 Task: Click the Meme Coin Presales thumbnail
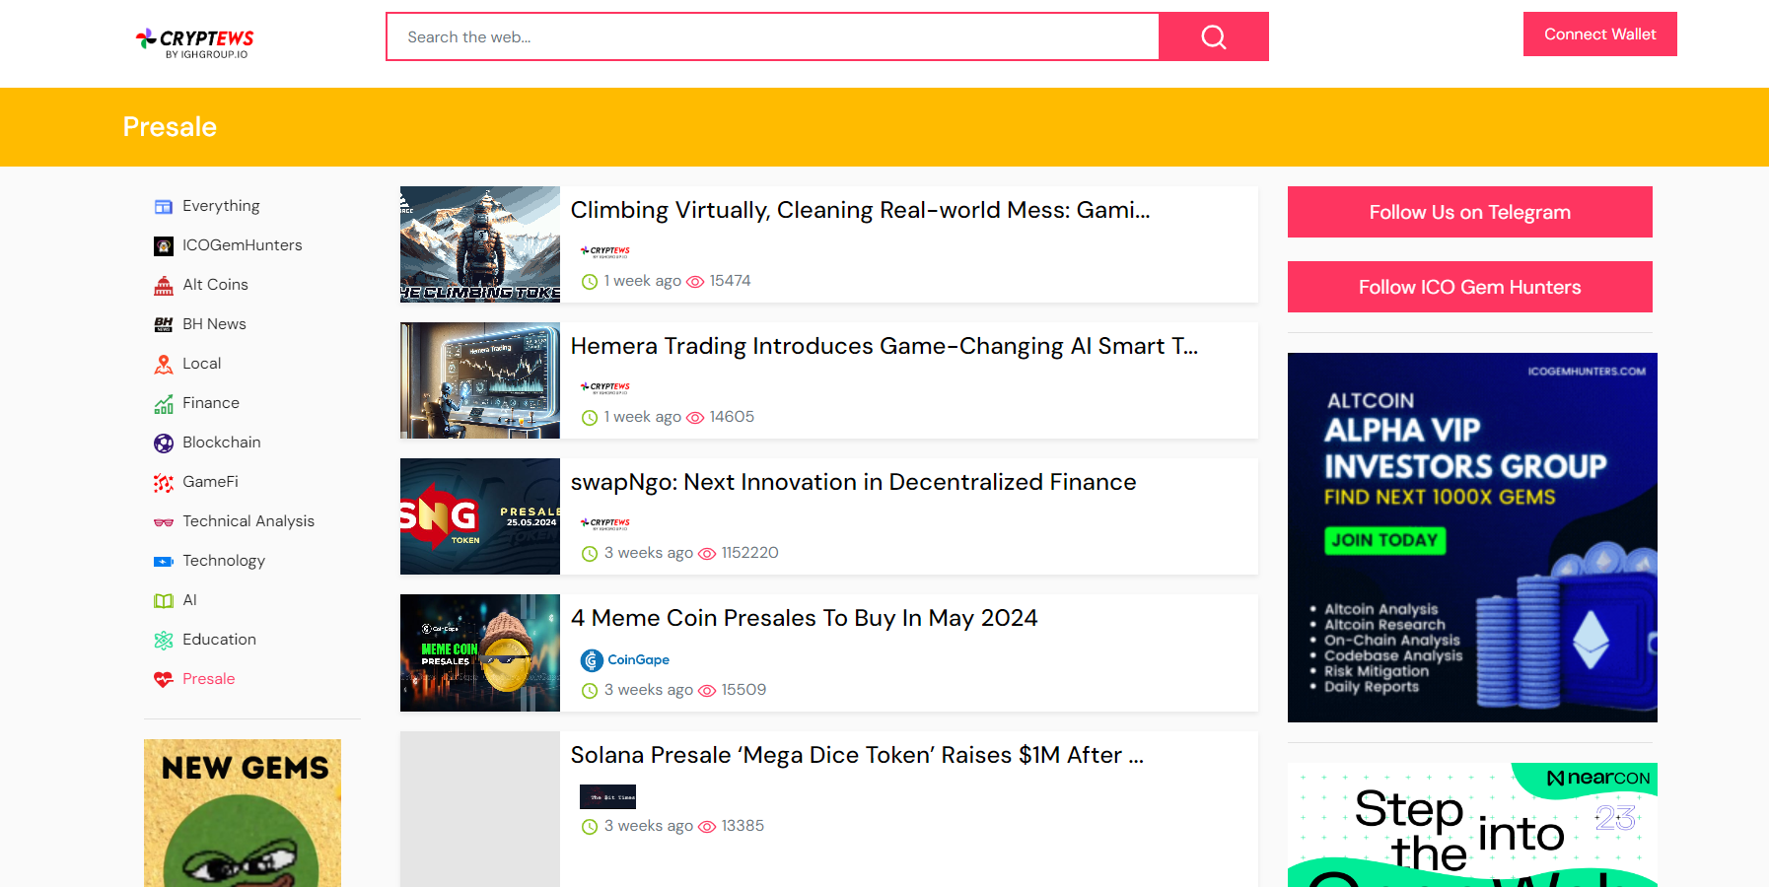click(480, 652)
